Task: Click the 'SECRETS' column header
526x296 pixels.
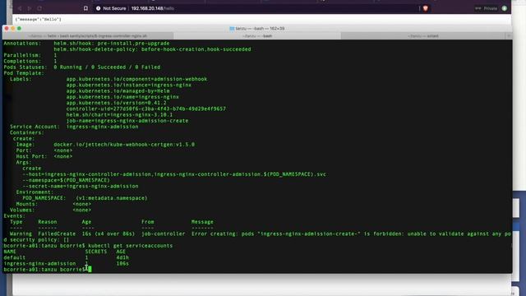Action: tap(96, 252)
